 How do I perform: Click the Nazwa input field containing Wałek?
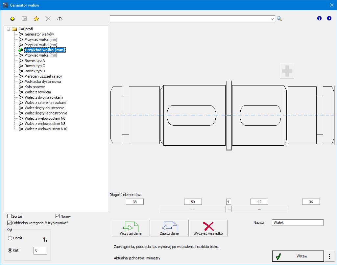[x=298, y=223]
